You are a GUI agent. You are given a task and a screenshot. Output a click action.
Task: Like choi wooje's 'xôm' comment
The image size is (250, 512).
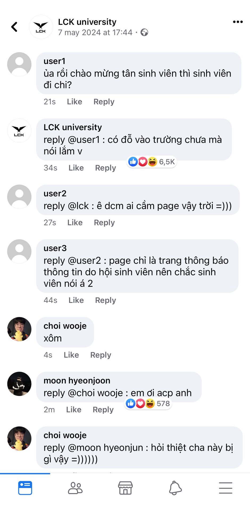pos(71,355)
